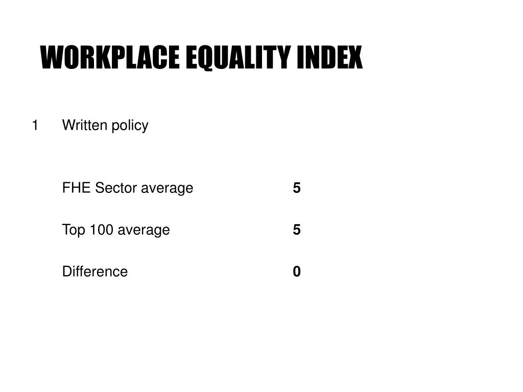Screen dimensions: 523x392
Task: Click the word Written in the heading
Action: coord(85,126)
